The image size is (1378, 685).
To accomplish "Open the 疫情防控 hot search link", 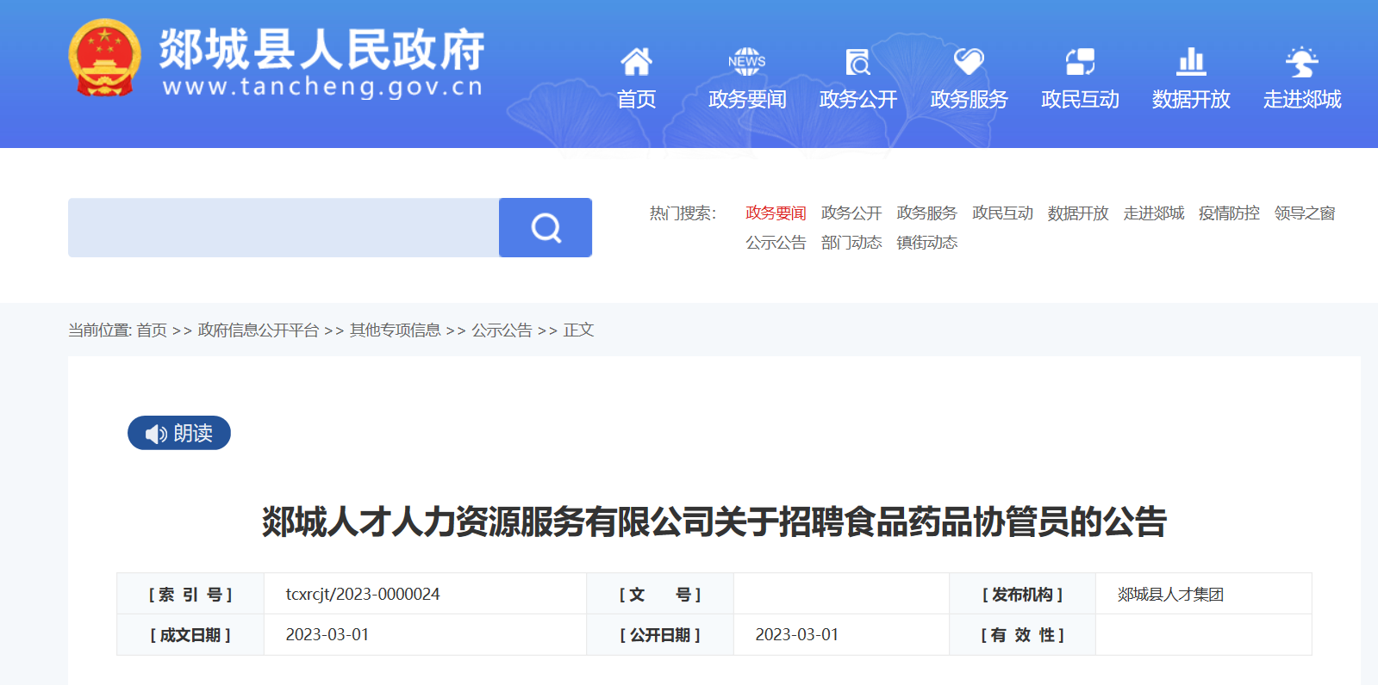I will pyautogui.click(x=1229, y=213).
